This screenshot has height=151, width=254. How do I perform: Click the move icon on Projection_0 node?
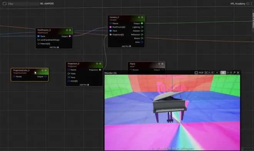97,64
